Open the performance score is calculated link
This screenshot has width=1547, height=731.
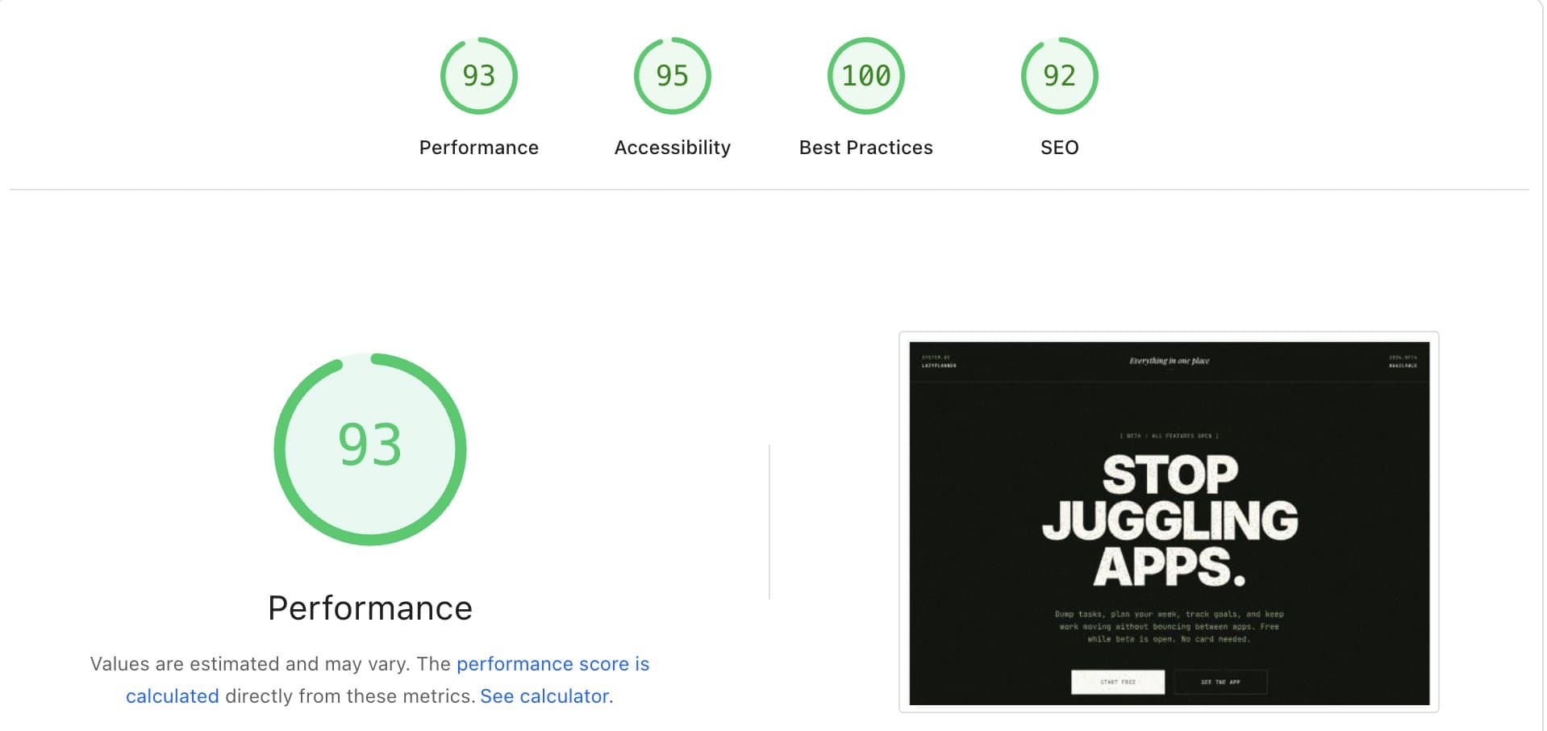tap(552, 663)
